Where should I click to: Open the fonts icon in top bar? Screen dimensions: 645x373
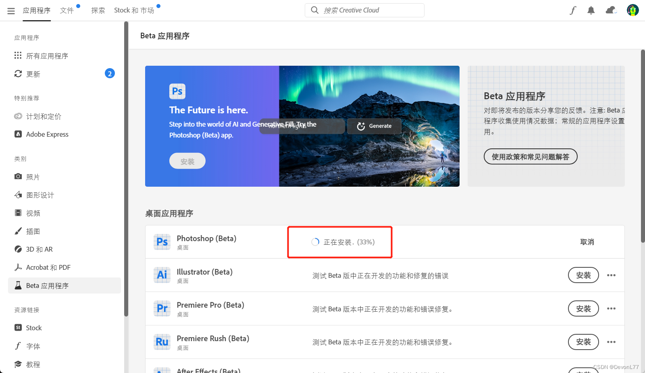coord(573,10)
